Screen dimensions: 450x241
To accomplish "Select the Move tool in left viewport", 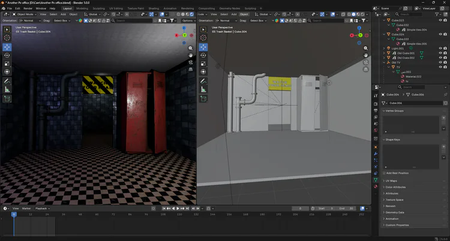I will click(7, 47).
